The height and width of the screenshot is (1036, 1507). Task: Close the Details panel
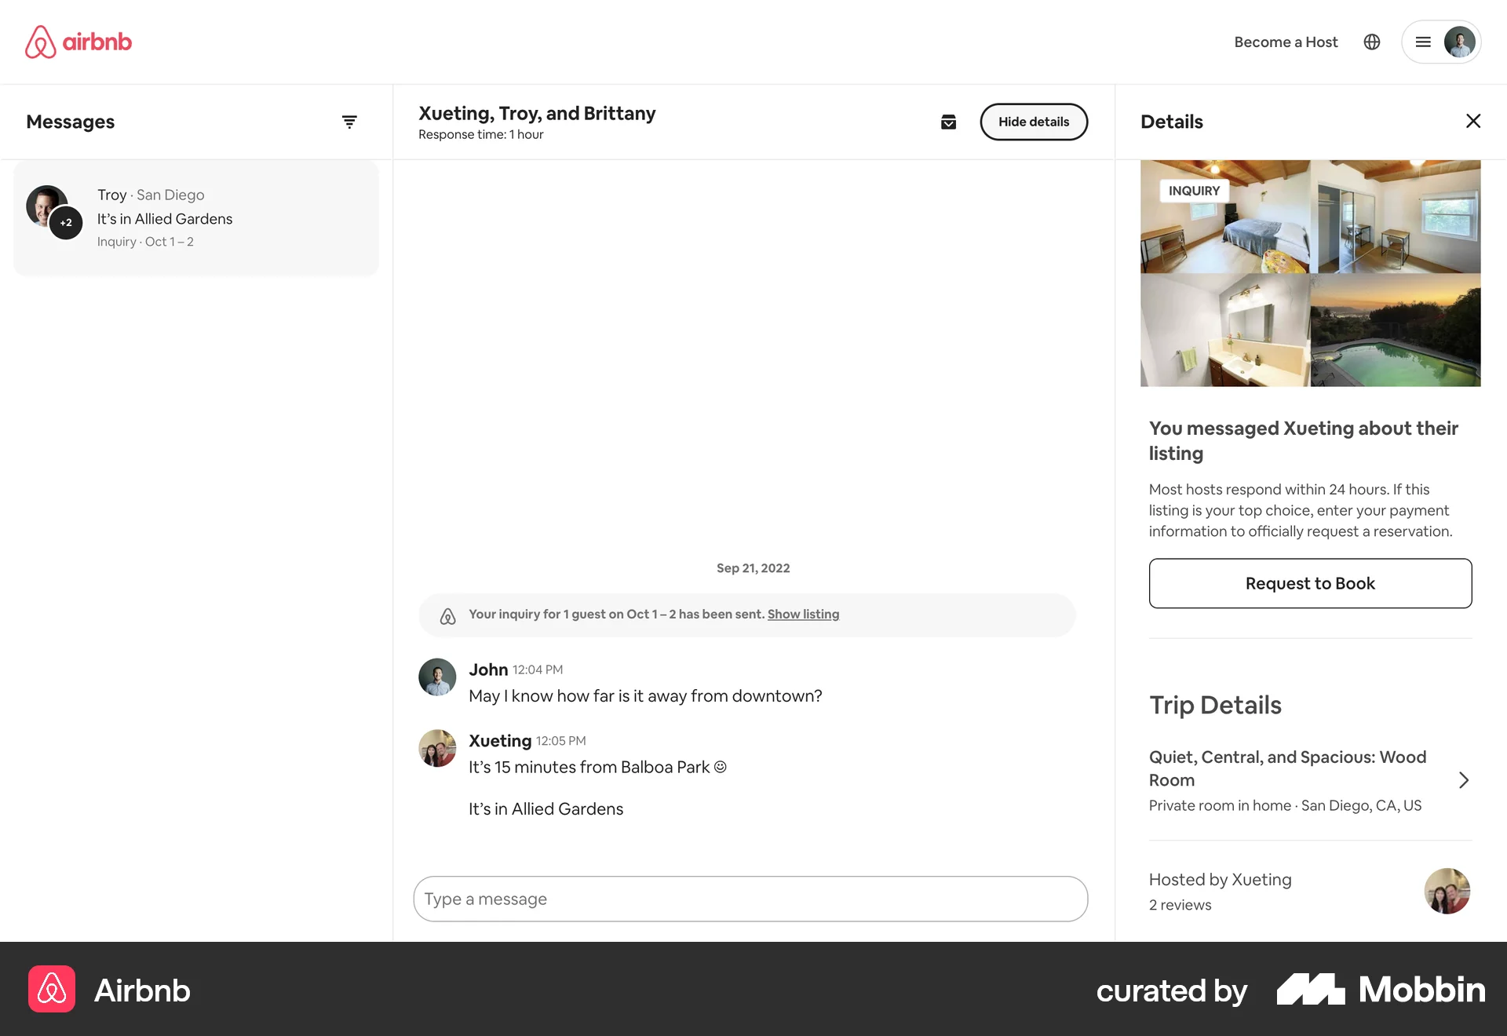(x=1474, y=121)
